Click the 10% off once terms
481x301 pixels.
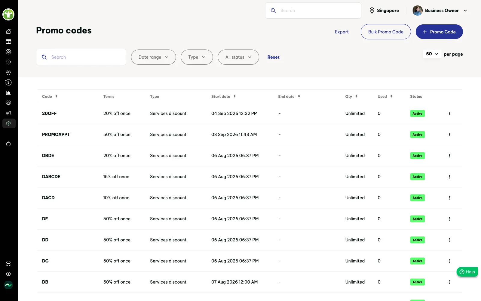coord(116,198)
